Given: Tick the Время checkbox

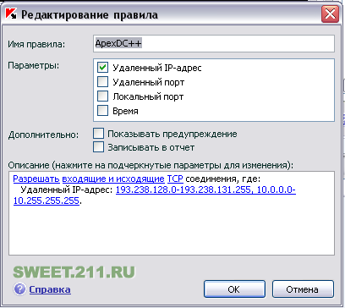Looking at the screenshot, I should click(102, 111).
